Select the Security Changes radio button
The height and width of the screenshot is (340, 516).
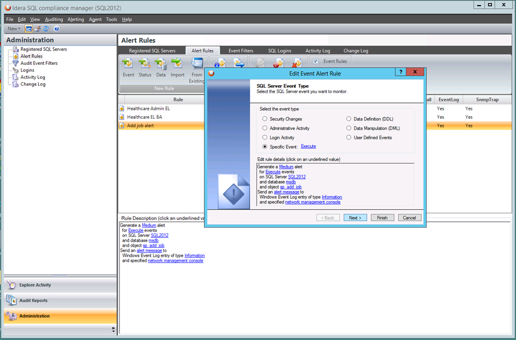pyautogui.click(x=265, y=119)
